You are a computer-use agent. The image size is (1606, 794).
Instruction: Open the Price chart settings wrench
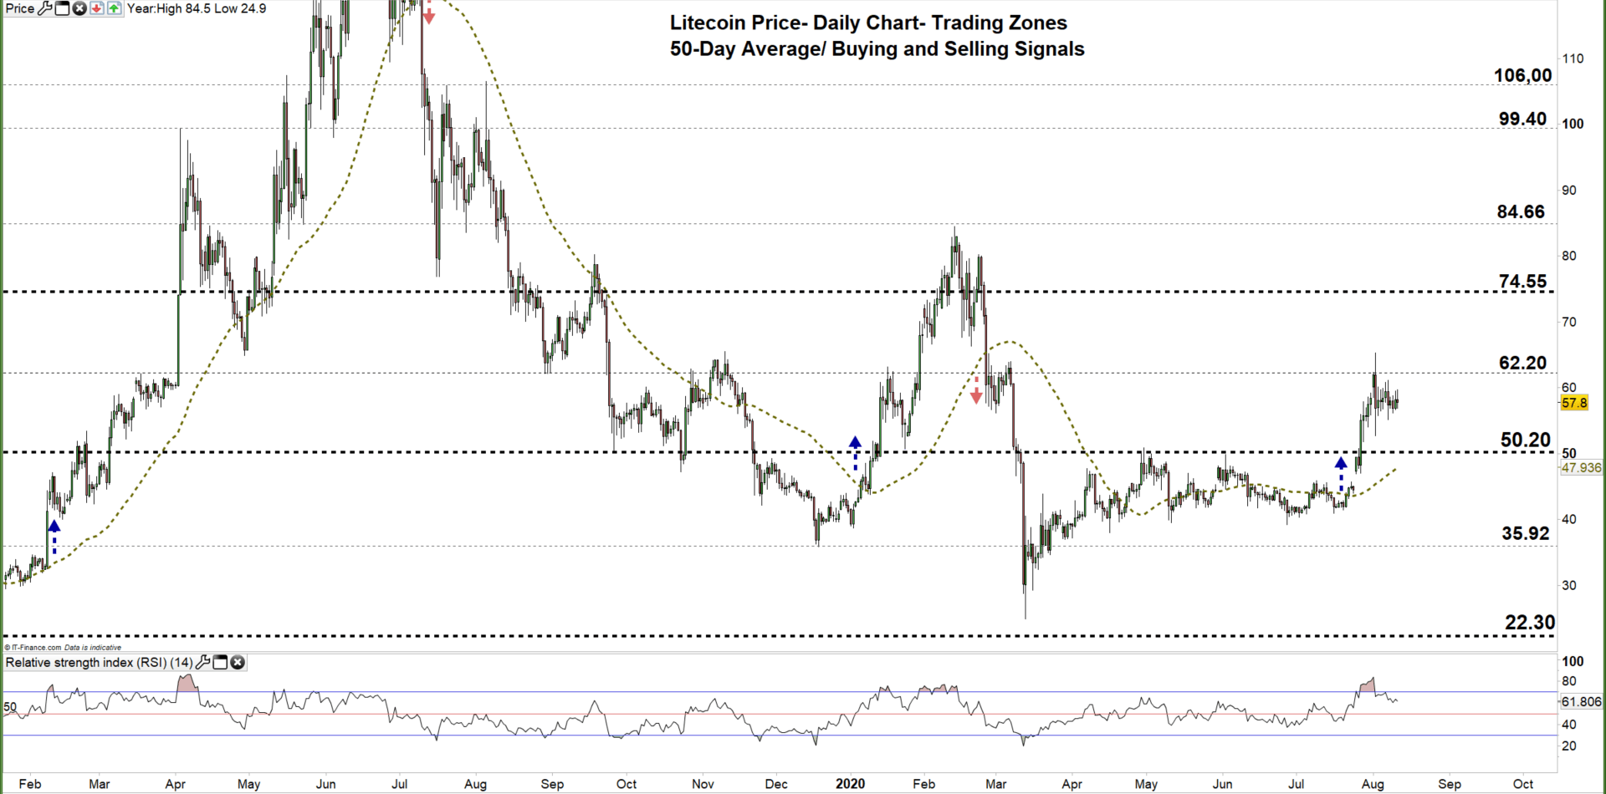coord(45,8)
